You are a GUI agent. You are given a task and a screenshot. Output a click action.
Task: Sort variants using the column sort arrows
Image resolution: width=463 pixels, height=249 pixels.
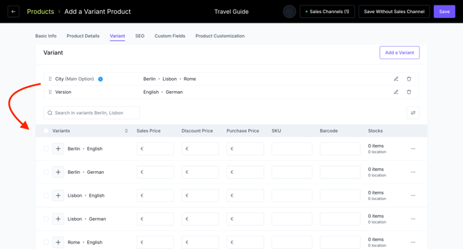click(126, 131)
